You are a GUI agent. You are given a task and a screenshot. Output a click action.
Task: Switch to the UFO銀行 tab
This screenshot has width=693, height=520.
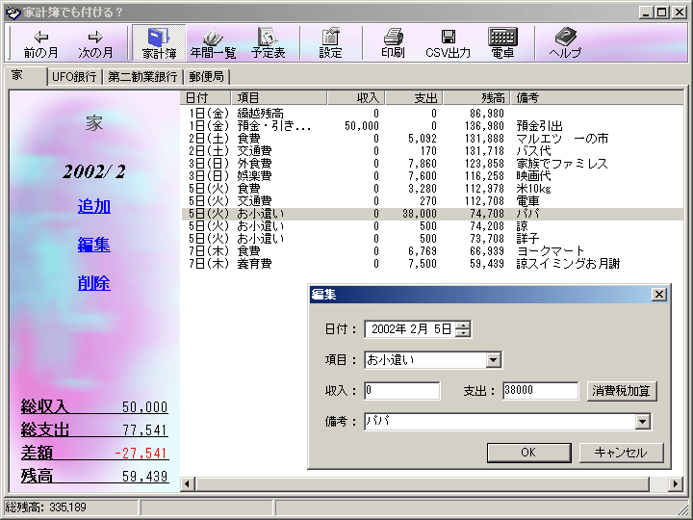[74, 77]
